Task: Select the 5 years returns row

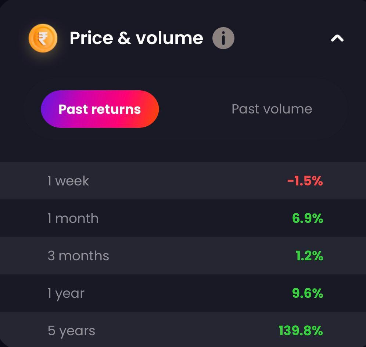Action: click(183, 330)
